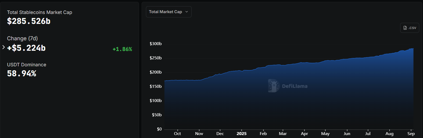Download chart data via .csv button

tap(410, 28)
